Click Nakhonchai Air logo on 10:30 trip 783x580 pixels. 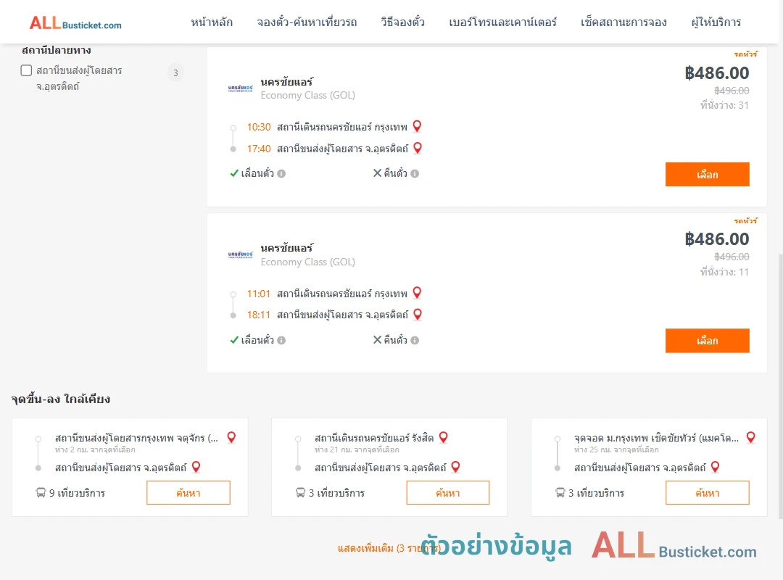pos(240,88)
